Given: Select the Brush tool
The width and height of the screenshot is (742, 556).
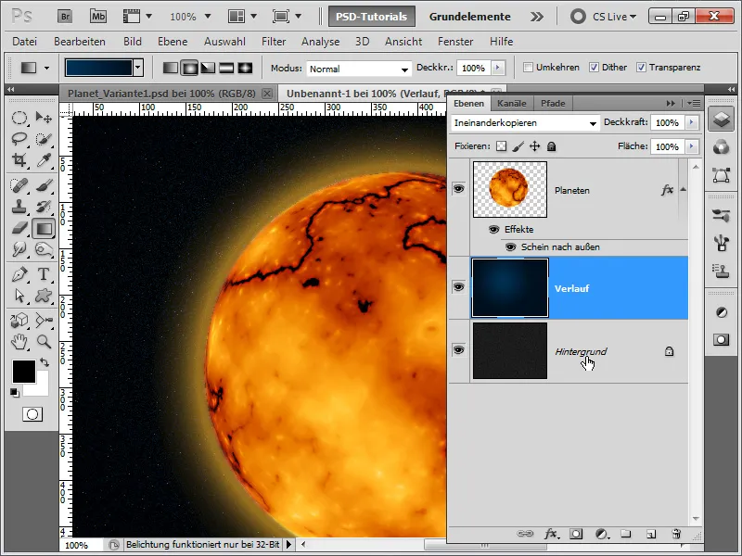Looking at the screenshot, I should [44, 185].
